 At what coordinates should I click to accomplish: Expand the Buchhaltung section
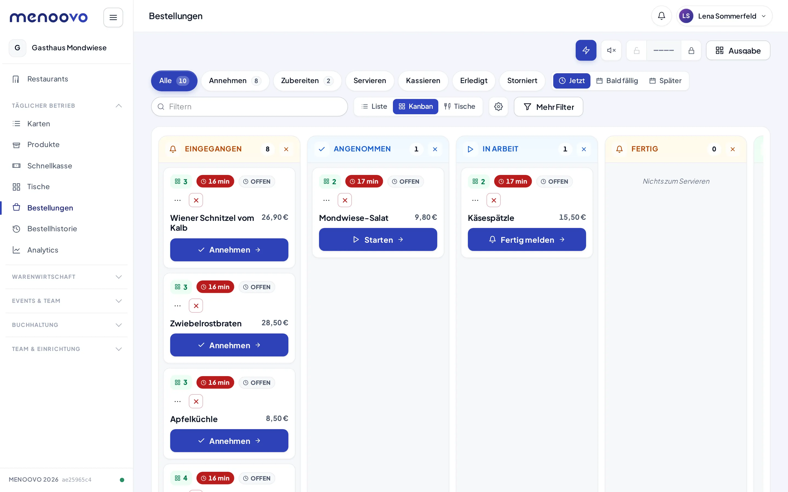[x=66, y=325]
